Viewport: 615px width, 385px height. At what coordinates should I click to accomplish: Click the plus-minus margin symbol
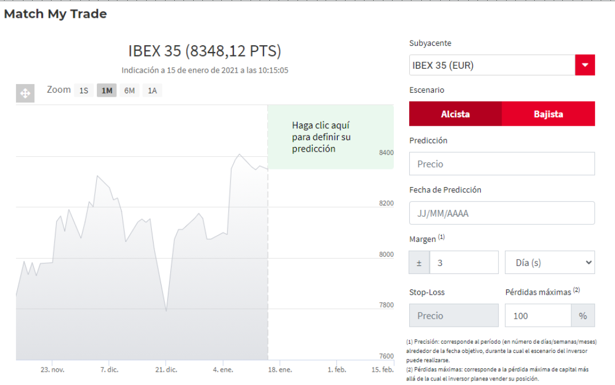coord(419,263)
